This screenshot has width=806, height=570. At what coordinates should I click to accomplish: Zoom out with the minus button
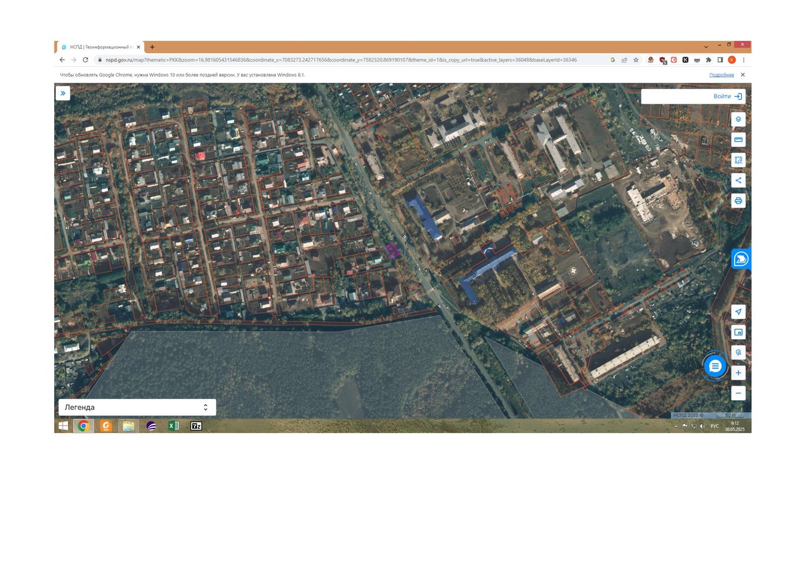738,393
